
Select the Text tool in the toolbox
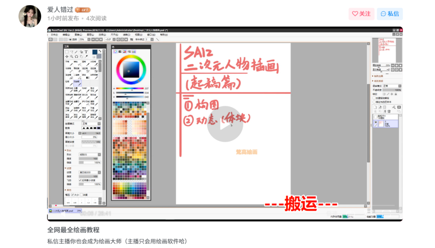pyautogui.click(x=86, y=52)
